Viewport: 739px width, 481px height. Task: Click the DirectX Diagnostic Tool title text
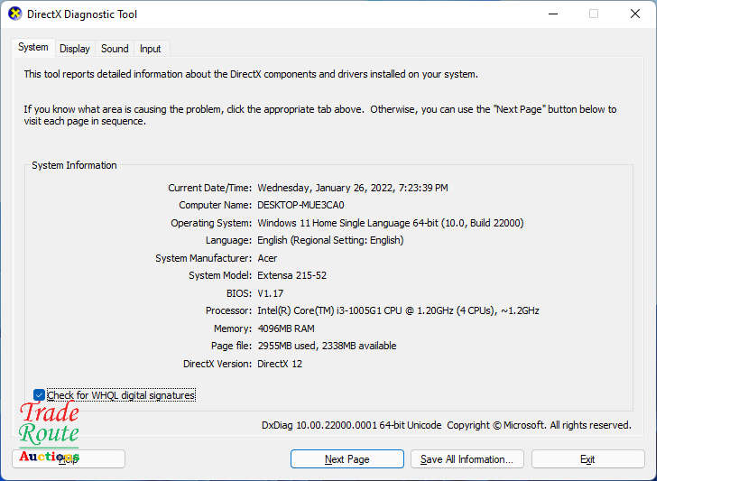83,14
